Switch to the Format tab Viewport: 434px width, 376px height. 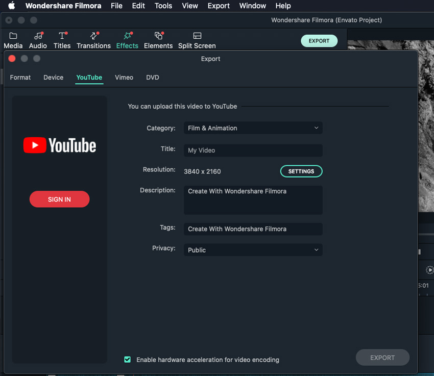20,78
